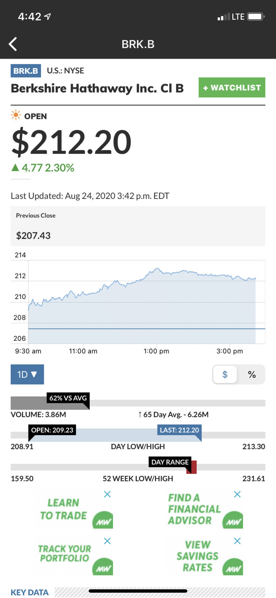This screenshot has height=598, width=276.
Task: Tap the BRK.B ticker badge
Action: point(26,71)
